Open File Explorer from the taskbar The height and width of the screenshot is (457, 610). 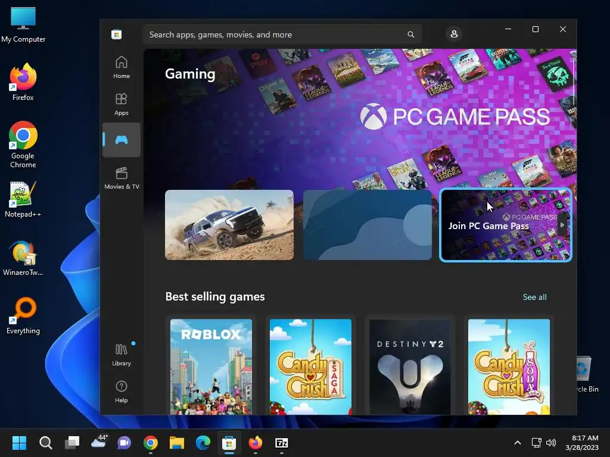[176, 443]
